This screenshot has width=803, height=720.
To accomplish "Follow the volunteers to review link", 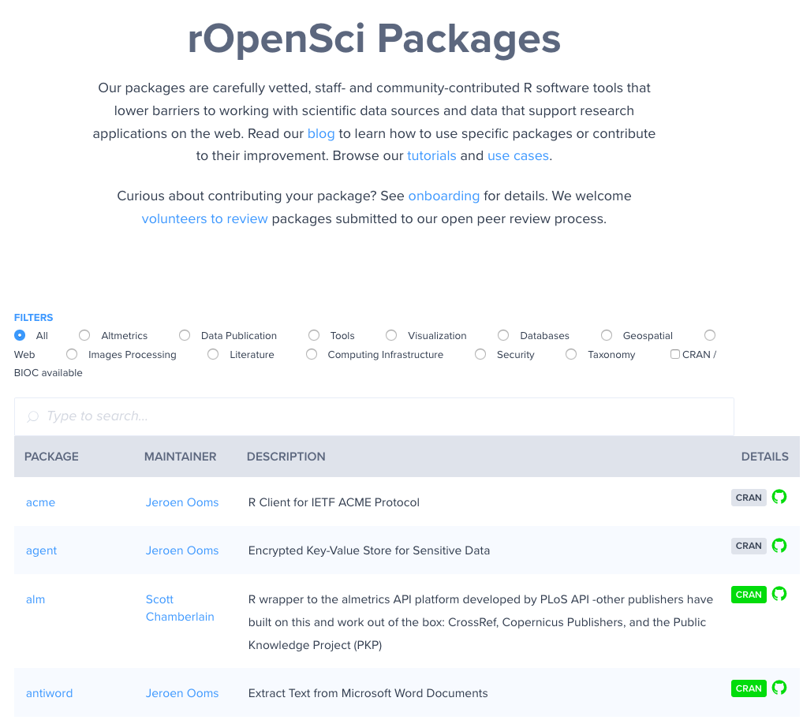I will pyautogui.click(x=204, y=218).
